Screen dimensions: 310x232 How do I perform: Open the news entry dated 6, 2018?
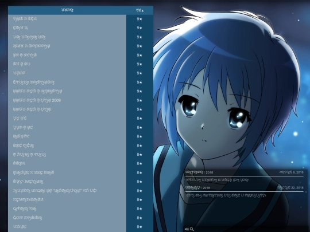coord(245,176)
